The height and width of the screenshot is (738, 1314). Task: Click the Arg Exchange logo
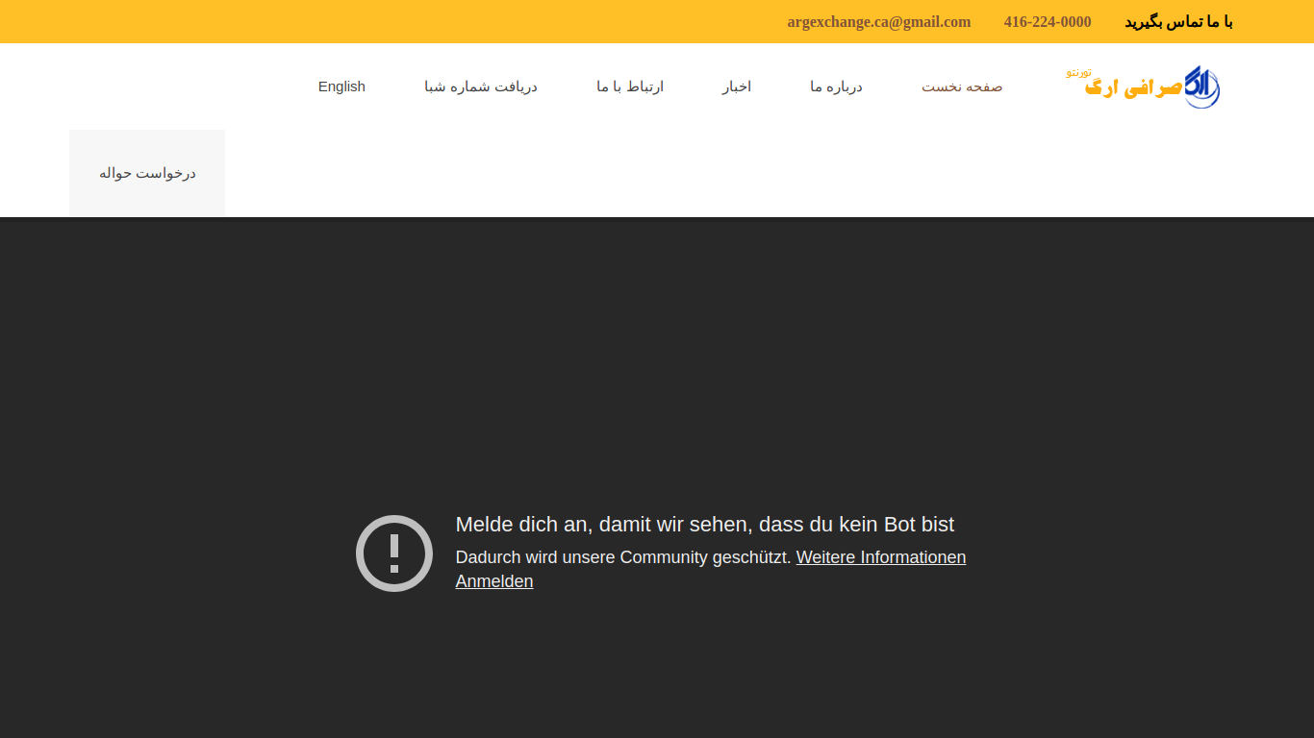pos(1144,86)
